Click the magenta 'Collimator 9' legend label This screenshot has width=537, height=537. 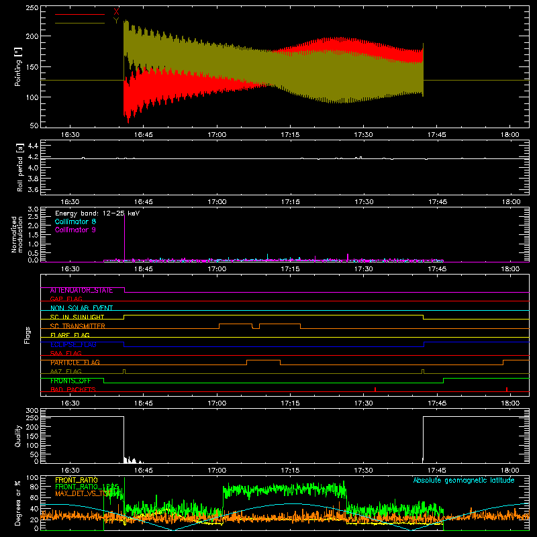75,230
